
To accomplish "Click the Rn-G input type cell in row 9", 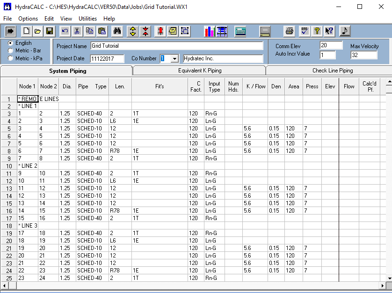I will [214, 158].
